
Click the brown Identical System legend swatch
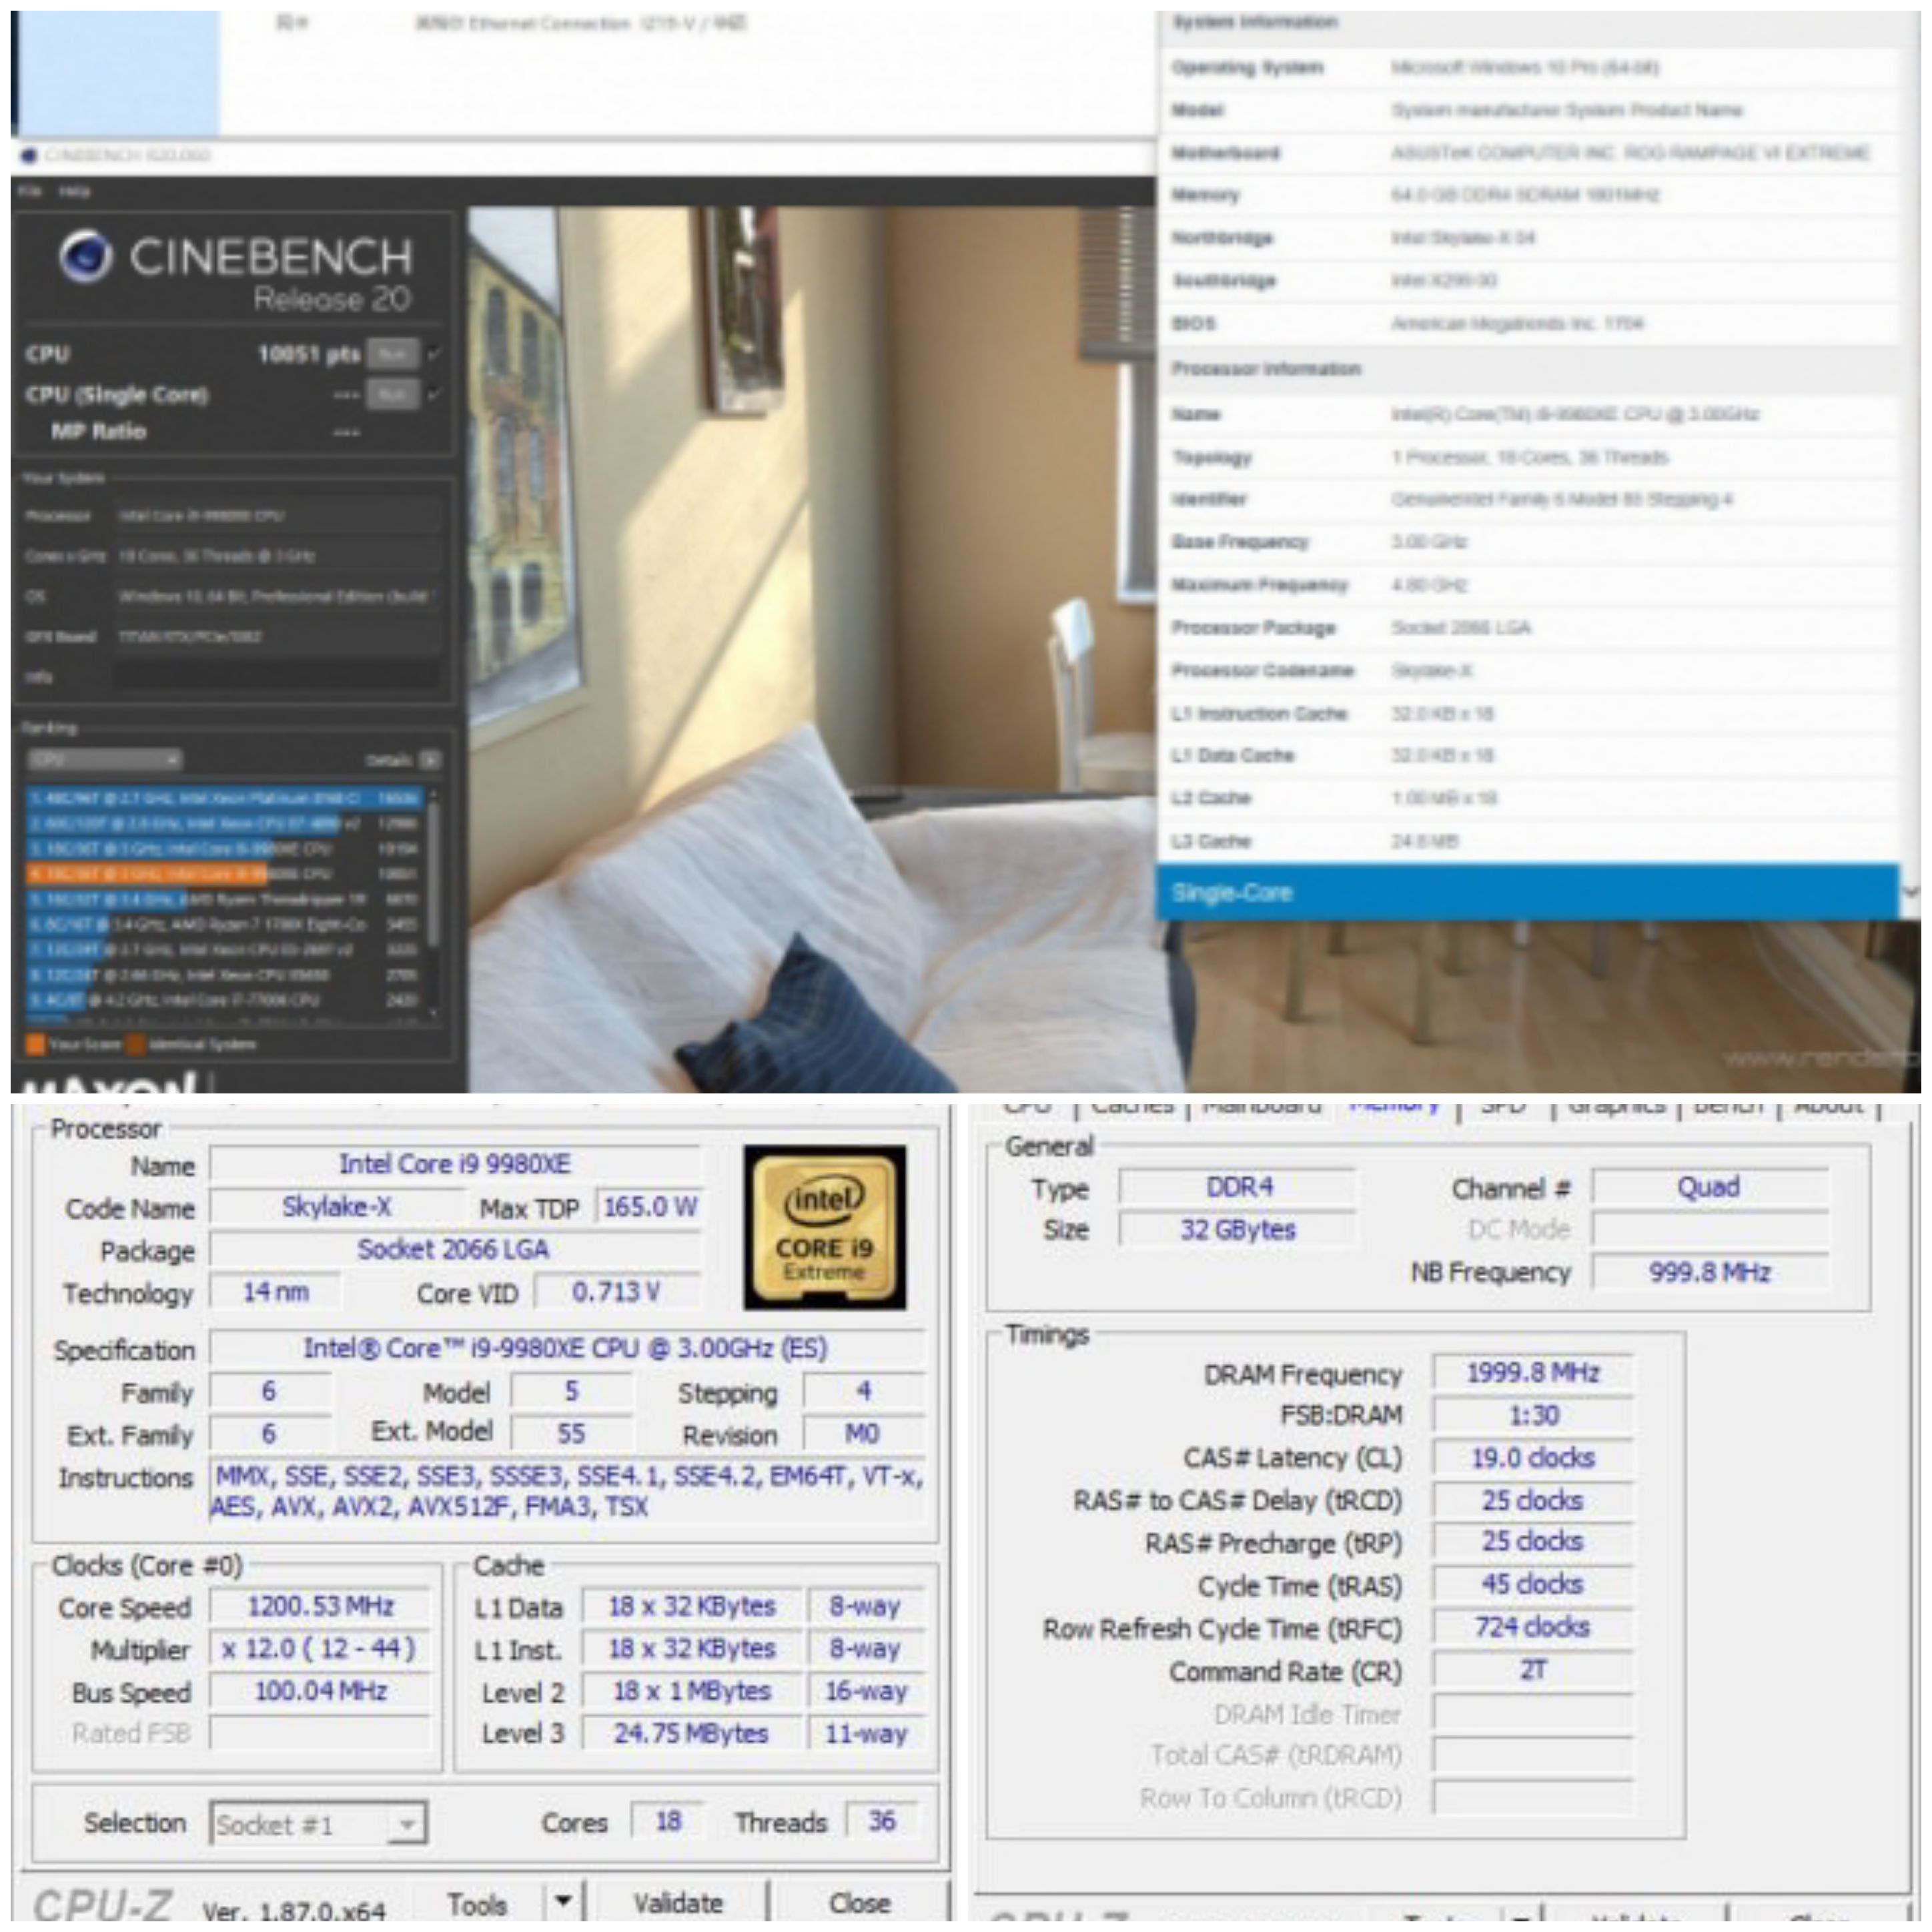coord(135,1044)
